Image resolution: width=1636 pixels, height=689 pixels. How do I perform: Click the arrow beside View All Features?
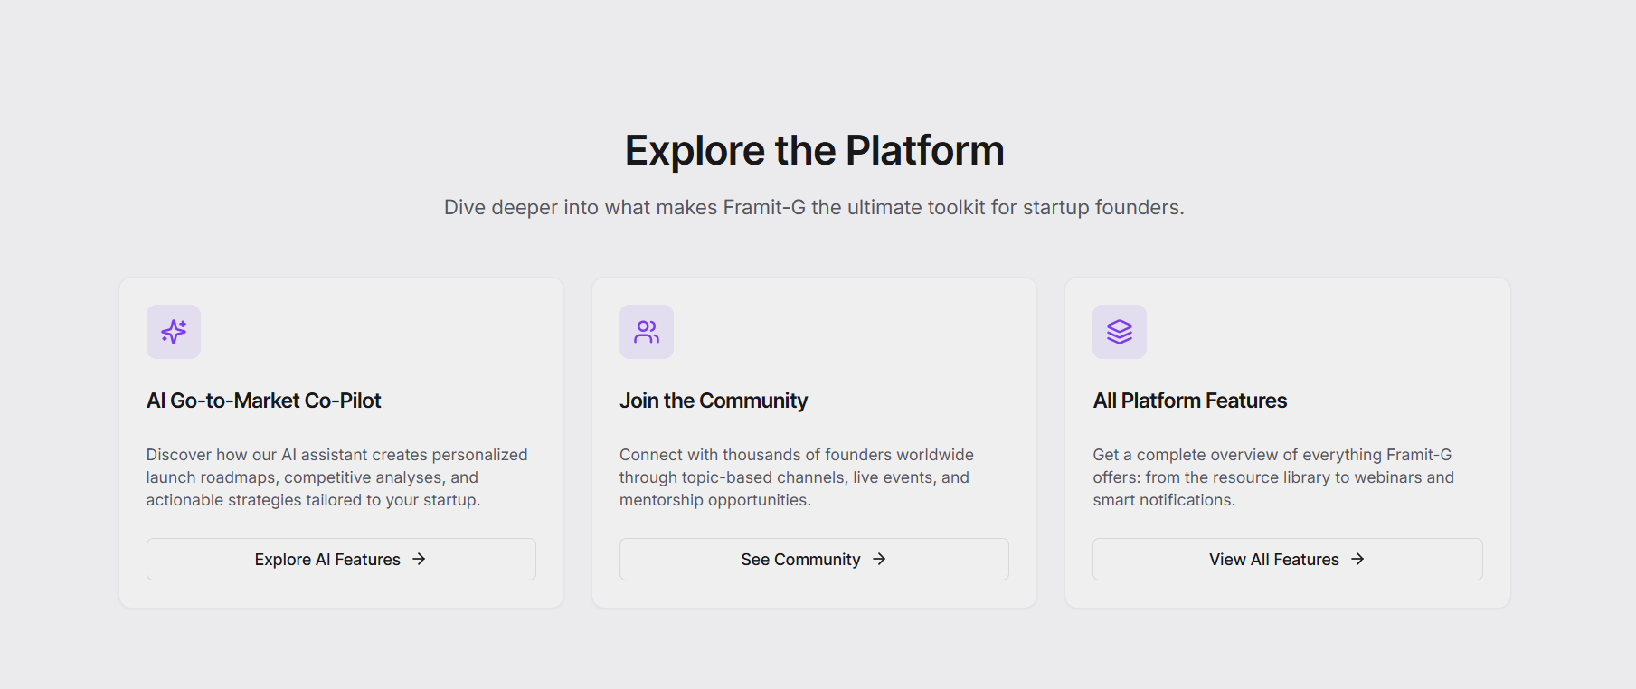click(x=1357, y=559)
